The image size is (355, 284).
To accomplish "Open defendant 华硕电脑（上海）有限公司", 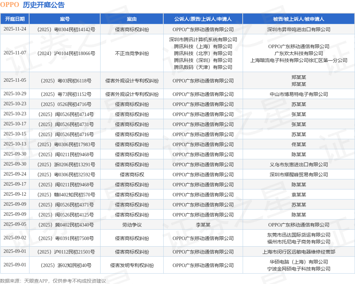I will click(298, 262).
